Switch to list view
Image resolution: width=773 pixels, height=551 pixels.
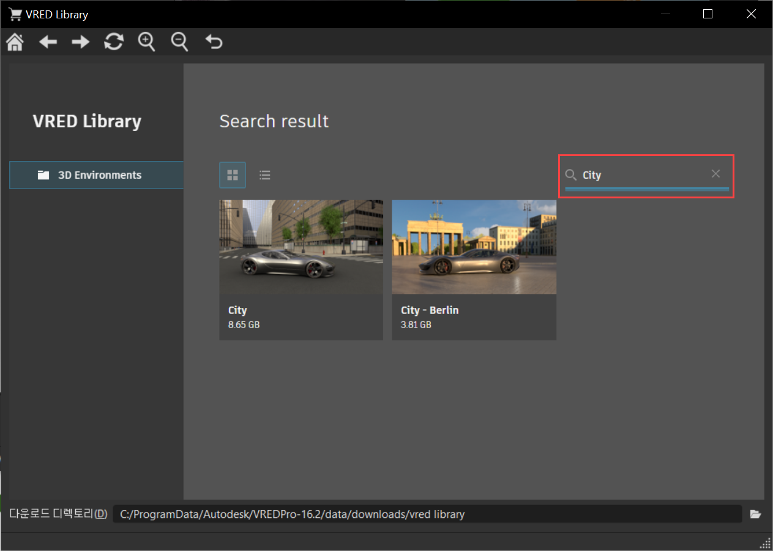265,175
